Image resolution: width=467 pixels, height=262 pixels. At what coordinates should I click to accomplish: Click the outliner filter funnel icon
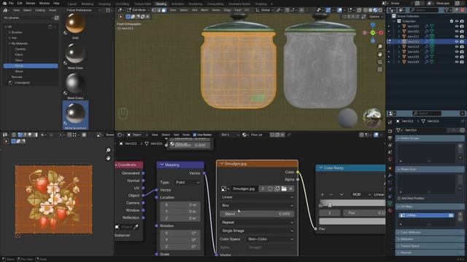coord(447,10)
